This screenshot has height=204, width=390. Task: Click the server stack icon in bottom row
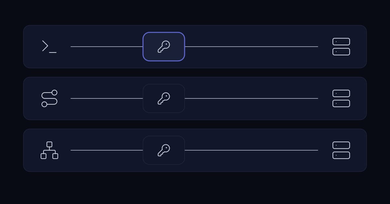point(341,150)
